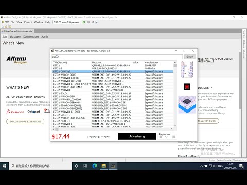Click the Windows taskbar search box

click(x=41, y=166)
